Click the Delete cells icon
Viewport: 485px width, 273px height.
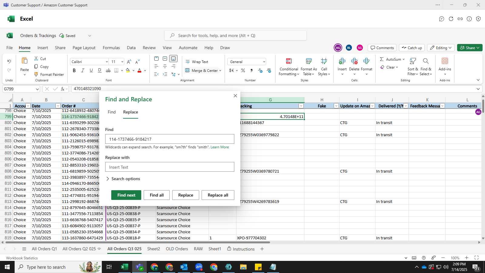[354, 61]
